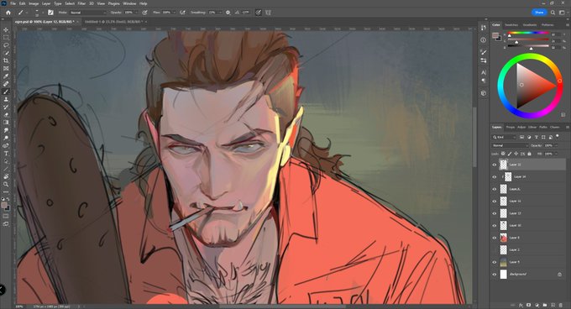Select the Rectangular Marquee tool
This screenshot has width=571, height=309.
6,38
